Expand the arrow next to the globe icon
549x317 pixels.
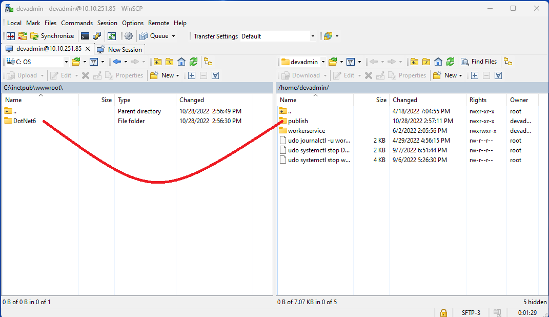tap(337, 36)
